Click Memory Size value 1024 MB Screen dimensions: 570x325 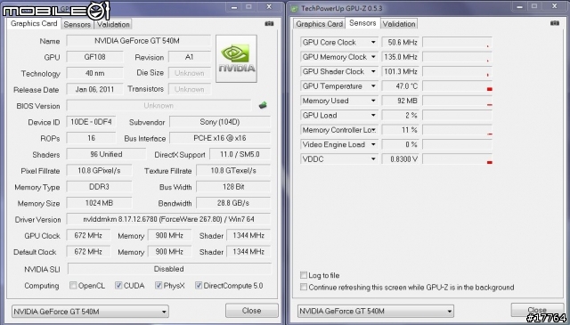click(x=99, y=203)
